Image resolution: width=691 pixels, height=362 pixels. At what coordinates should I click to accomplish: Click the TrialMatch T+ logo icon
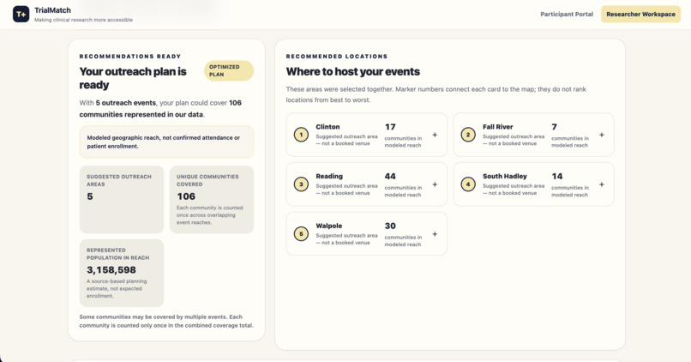tap(21, 14)
